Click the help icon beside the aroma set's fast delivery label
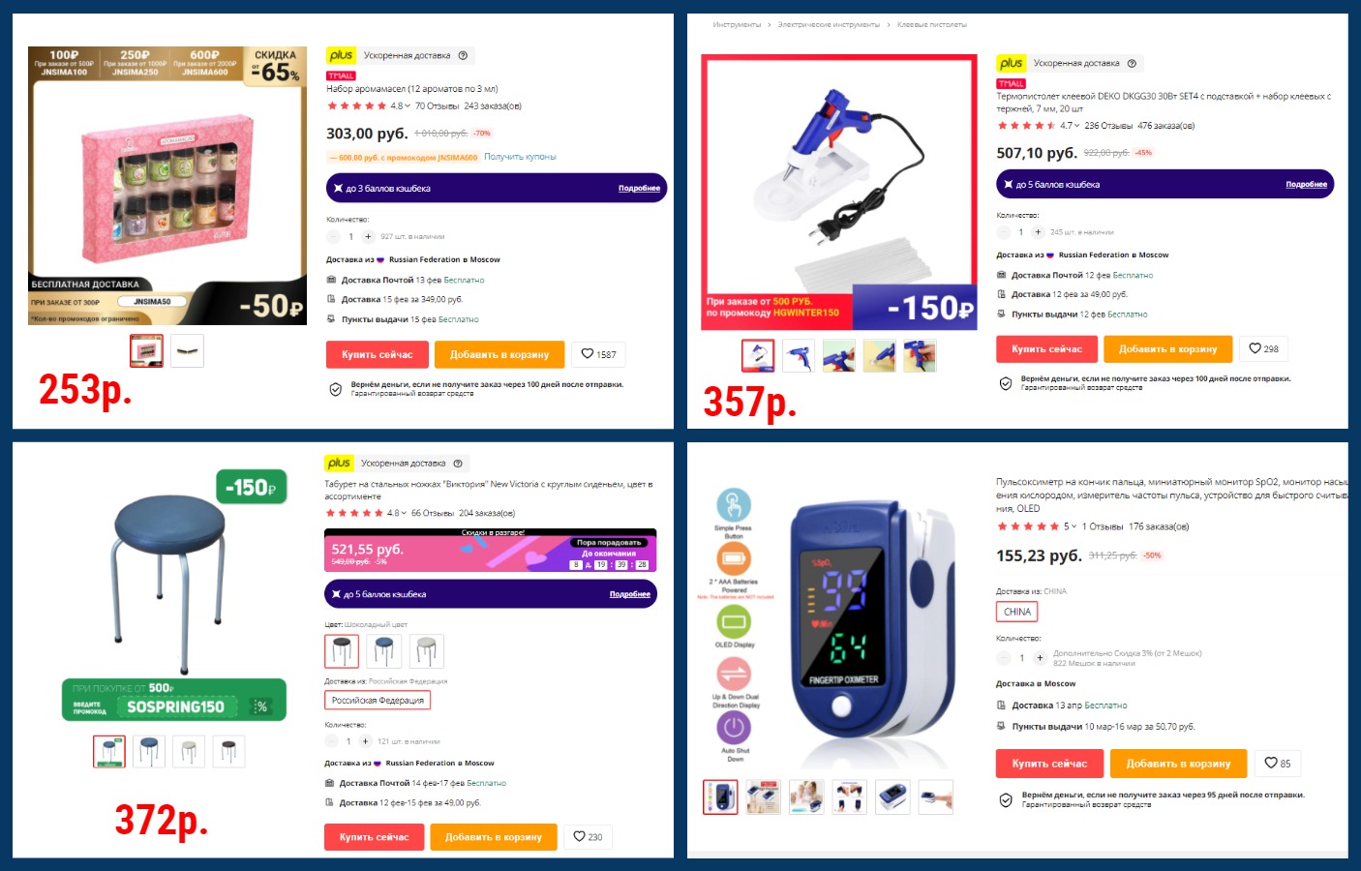 pos(463,55)
